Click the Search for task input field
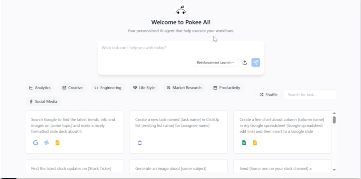The width and height of the screenshot is (361, 179). coord(310,95)
